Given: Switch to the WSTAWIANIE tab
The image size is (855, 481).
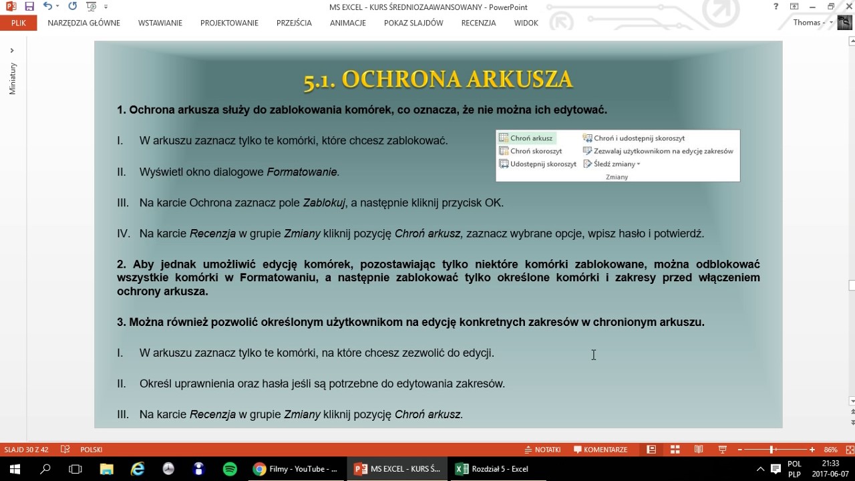Looking at the screenshot, I should [160, 23].
